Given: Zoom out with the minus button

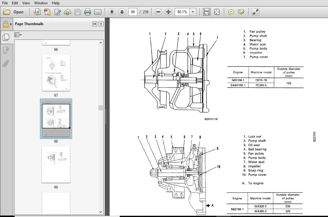Looking at the screenshot, I should [159, 12].
